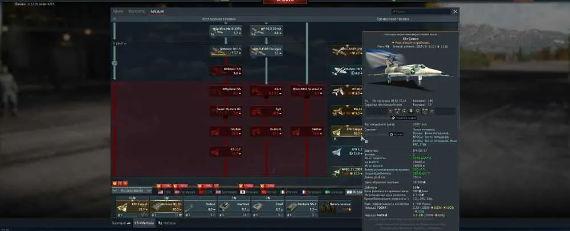570x231 pixels.
Task: Select the Machbet crew slot
Action: 234,207
